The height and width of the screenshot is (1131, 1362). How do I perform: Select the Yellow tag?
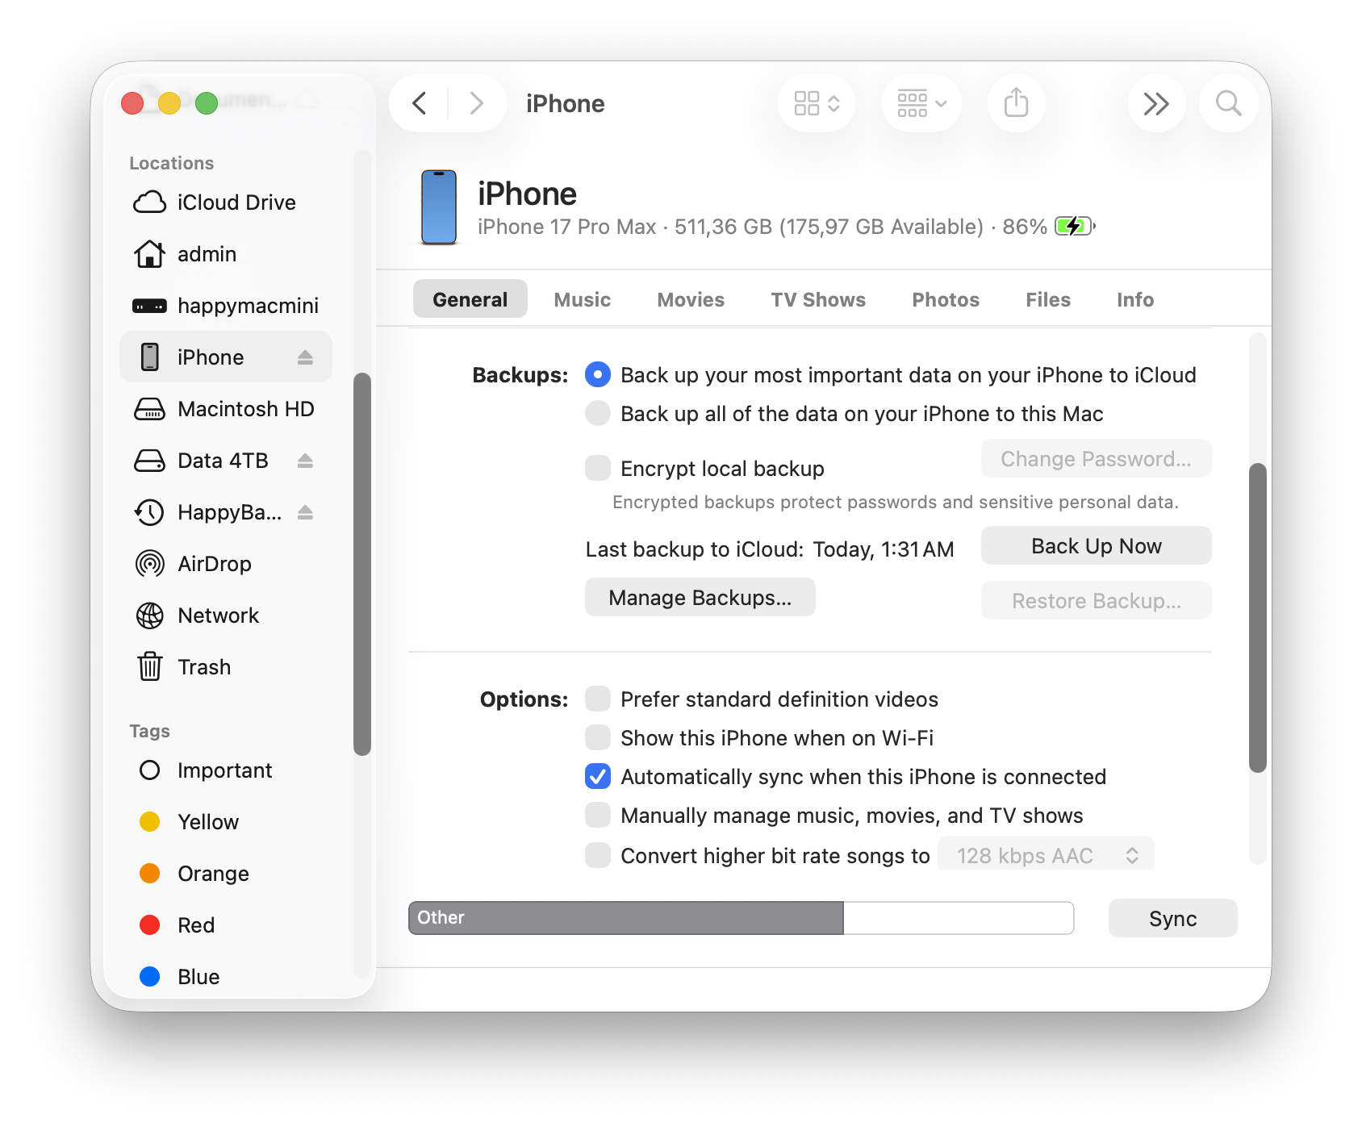[x=149, y=822]
